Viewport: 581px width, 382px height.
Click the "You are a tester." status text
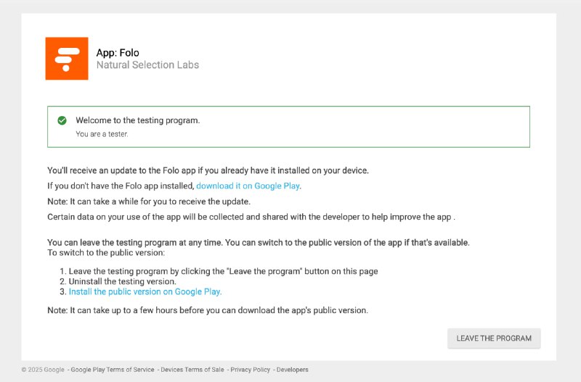(102, 134)
